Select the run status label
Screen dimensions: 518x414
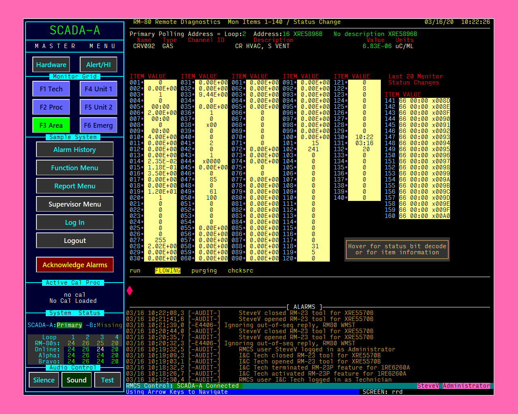(x=135, y=270)
